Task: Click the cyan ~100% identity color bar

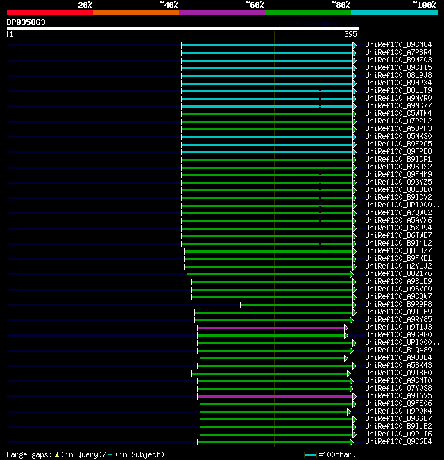Action: pyautogui.click(x=394, y=12)
